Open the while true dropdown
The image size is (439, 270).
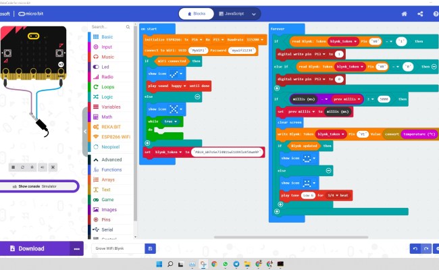170,122
